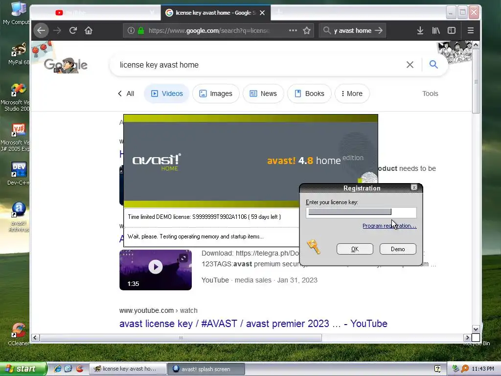Click the 11:43 PM system clock

[483, 369]
